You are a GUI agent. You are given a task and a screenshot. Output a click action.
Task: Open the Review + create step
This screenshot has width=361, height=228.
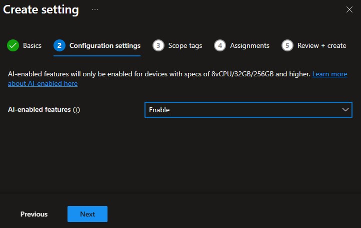[x=321, y=45]
